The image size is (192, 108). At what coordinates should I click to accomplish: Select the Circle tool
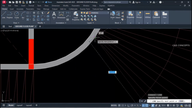(16, 15)
